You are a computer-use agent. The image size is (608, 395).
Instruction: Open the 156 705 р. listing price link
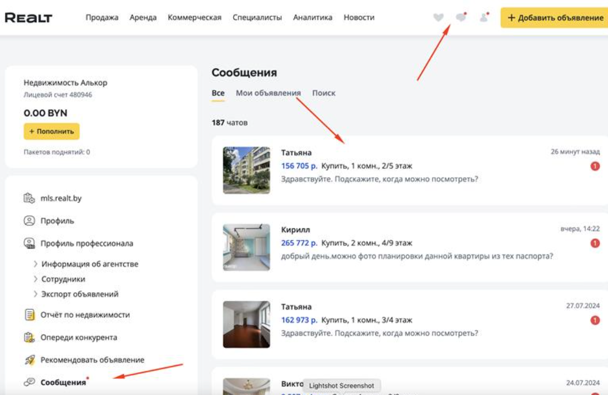299,166
